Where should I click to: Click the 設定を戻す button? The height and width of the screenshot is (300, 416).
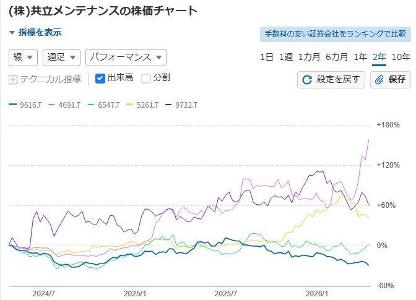pyautogui.click(x=331, y=79)
